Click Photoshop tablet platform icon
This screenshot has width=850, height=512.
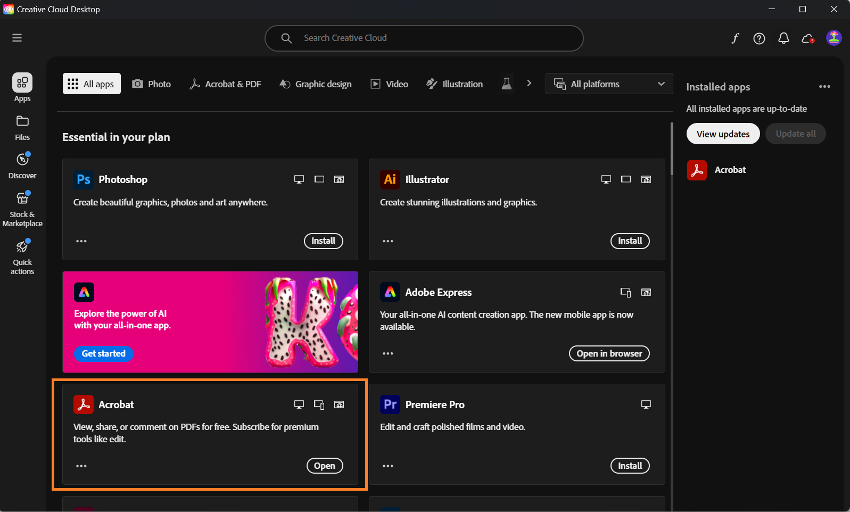[x=319, y=179]
